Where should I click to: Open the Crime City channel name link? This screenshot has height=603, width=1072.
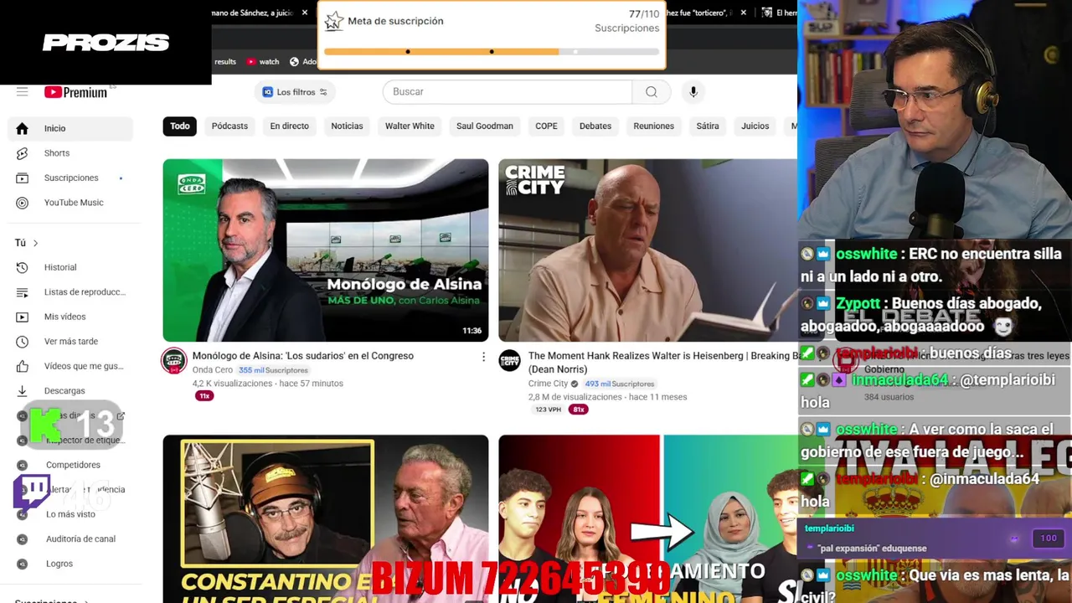point(548,384)
